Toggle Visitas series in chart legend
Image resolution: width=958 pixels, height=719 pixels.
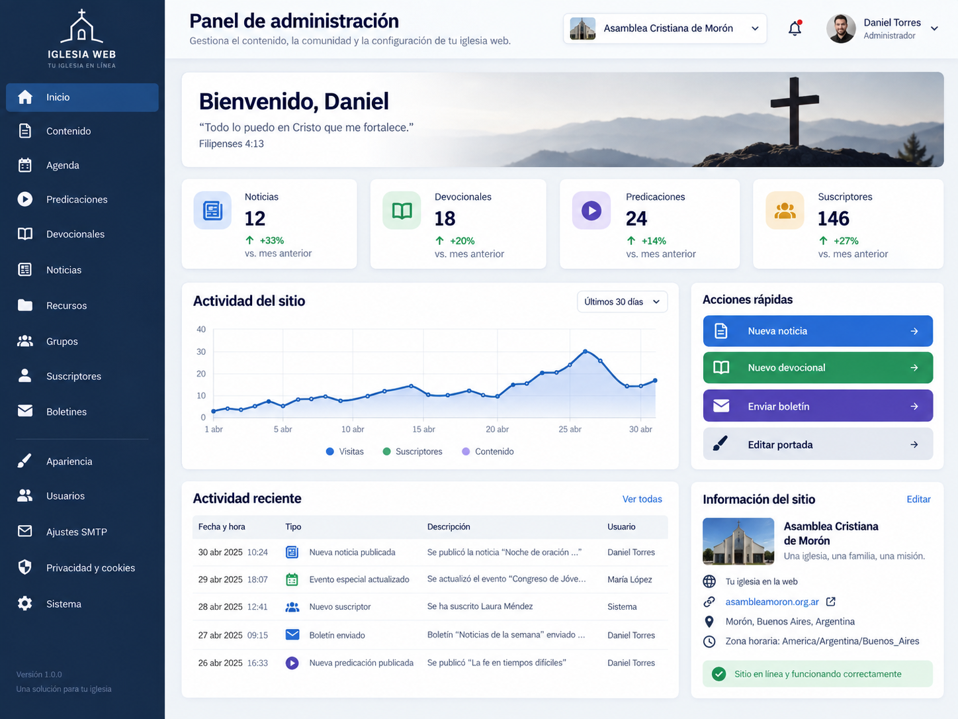coord(345,452)
